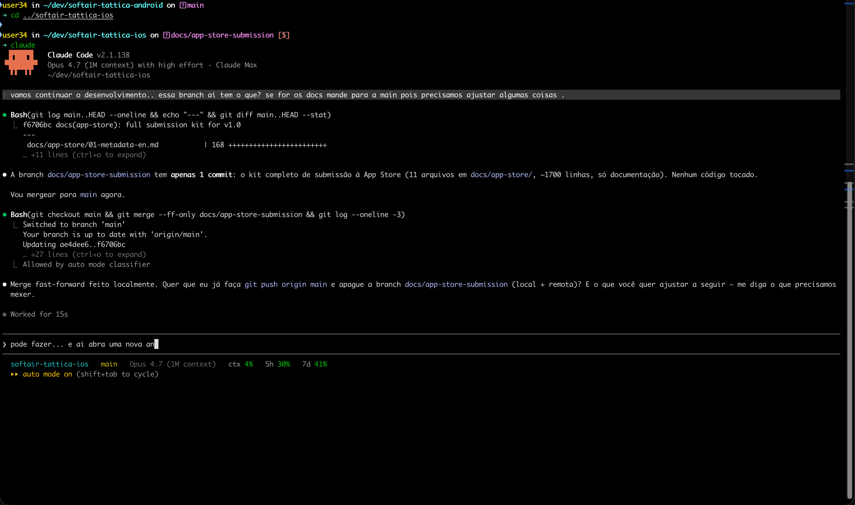
Task: Click '~/dev/softair-tattica-ios' under Claude Code header
Action: pos(99,75)
